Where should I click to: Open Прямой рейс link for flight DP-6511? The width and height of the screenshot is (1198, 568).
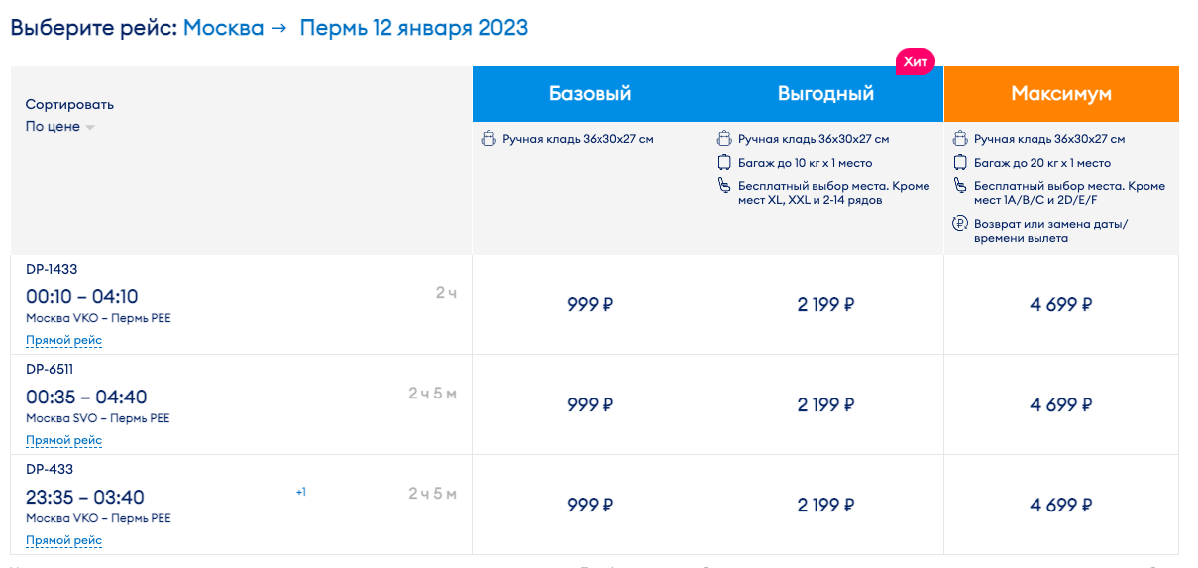63,440
